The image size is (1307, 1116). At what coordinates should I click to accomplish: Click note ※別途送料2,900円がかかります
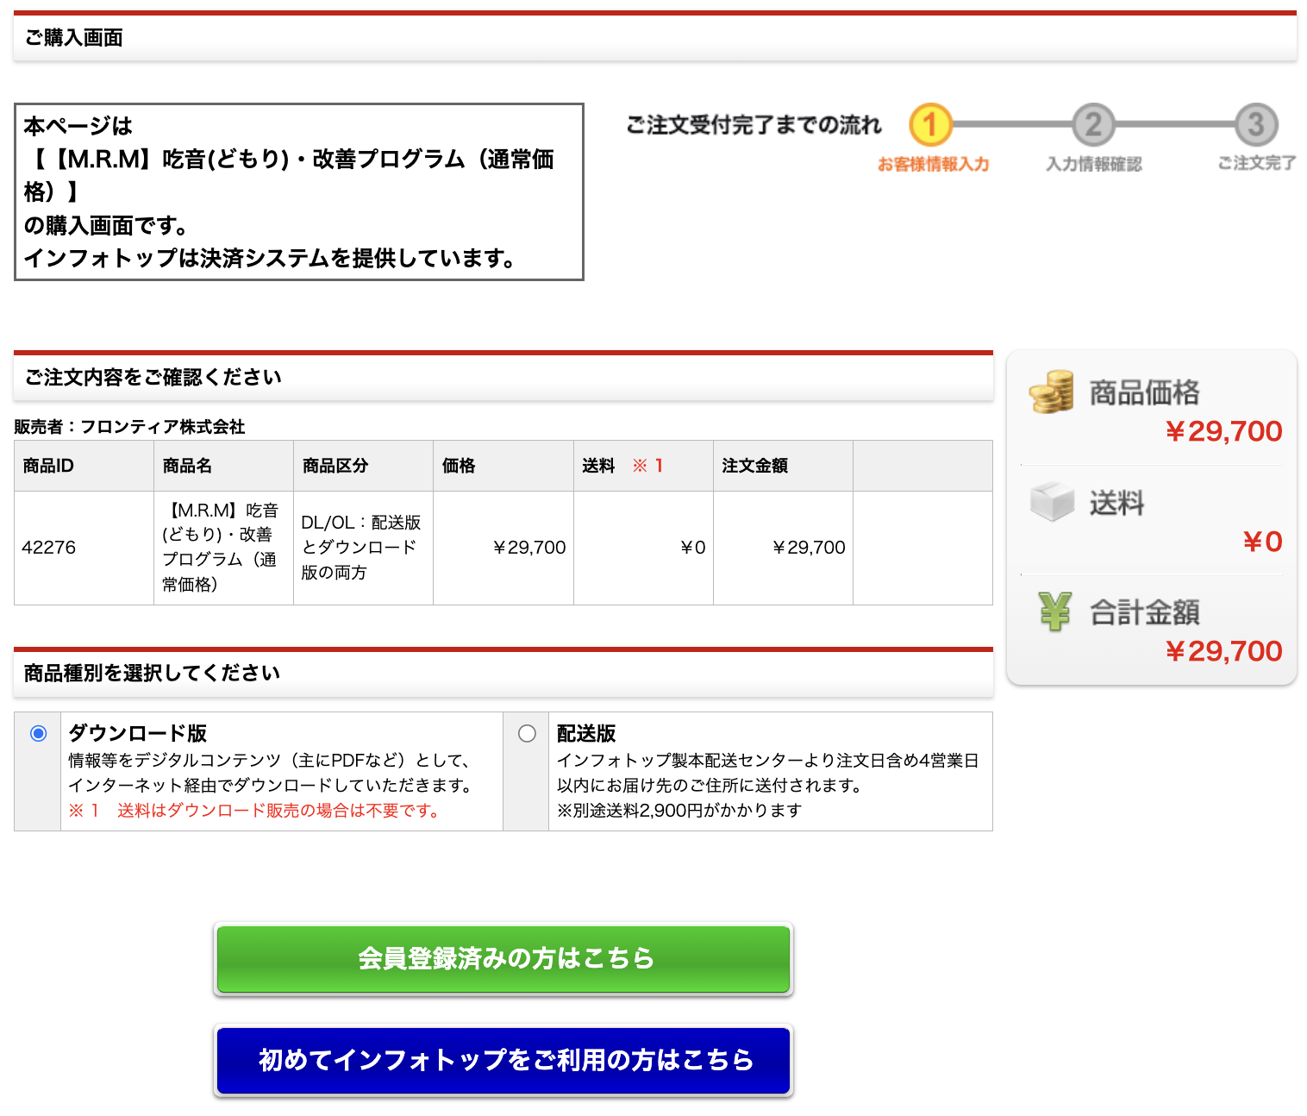coord(679,811)
